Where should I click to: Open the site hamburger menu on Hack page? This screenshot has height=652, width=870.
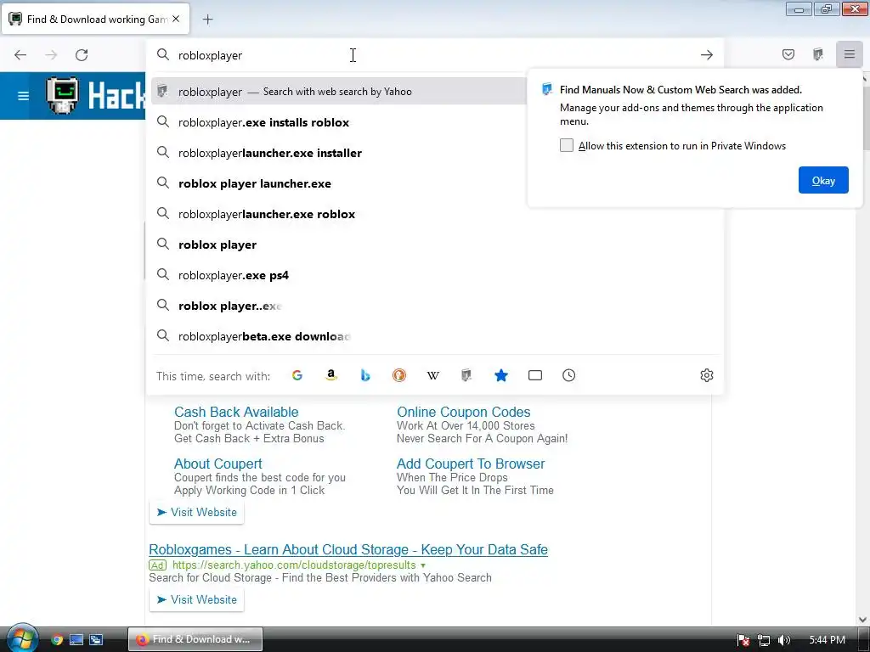pyautogui.click(x=23, y=96)
